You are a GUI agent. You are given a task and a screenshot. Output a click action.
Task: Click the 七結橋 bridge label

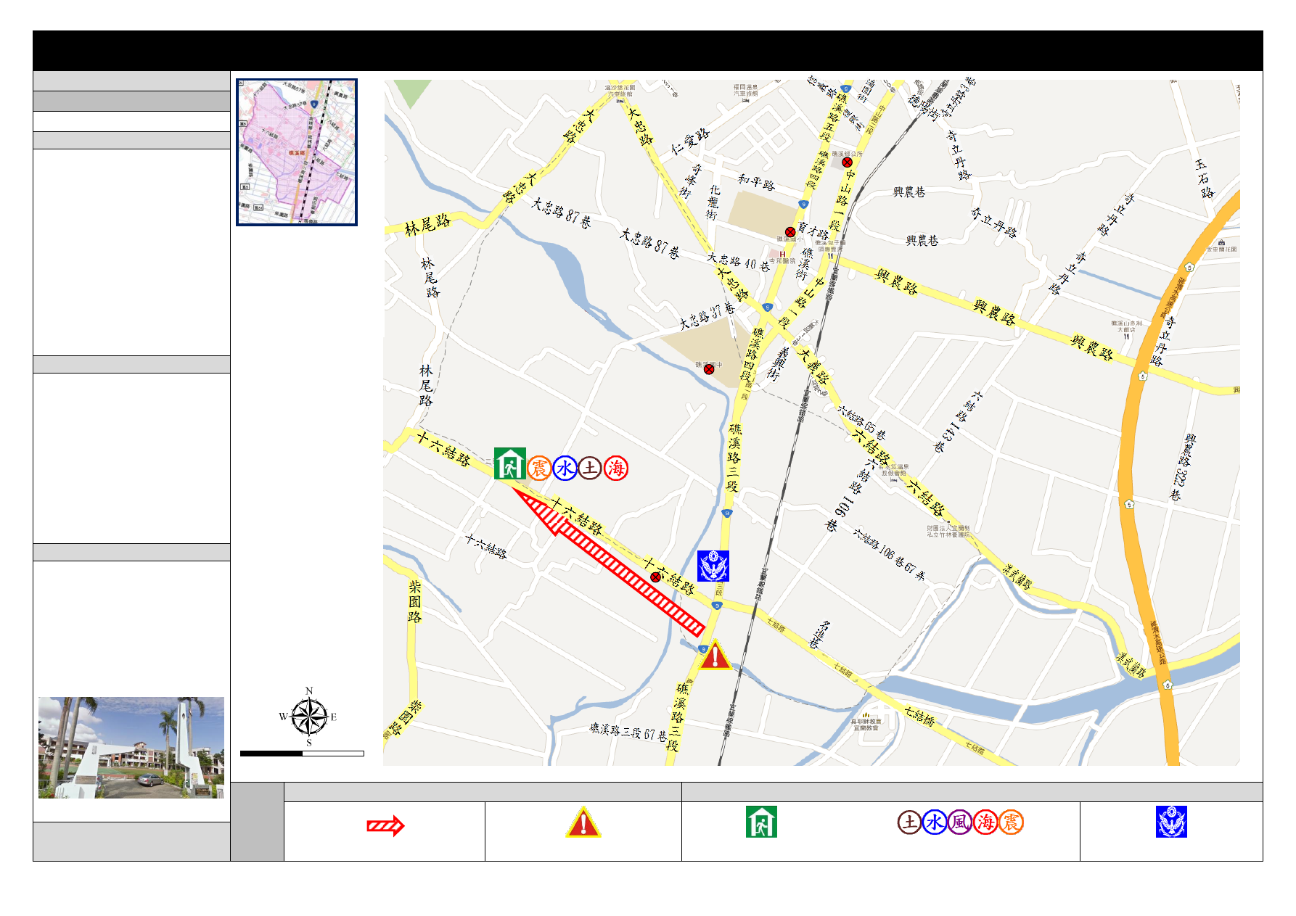pos(919,716)
